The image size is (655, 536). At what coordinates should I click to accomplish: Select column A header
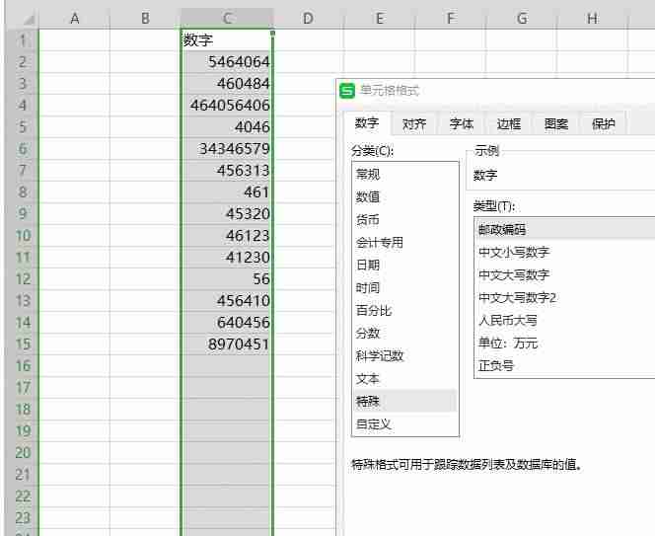click(74, 19)
